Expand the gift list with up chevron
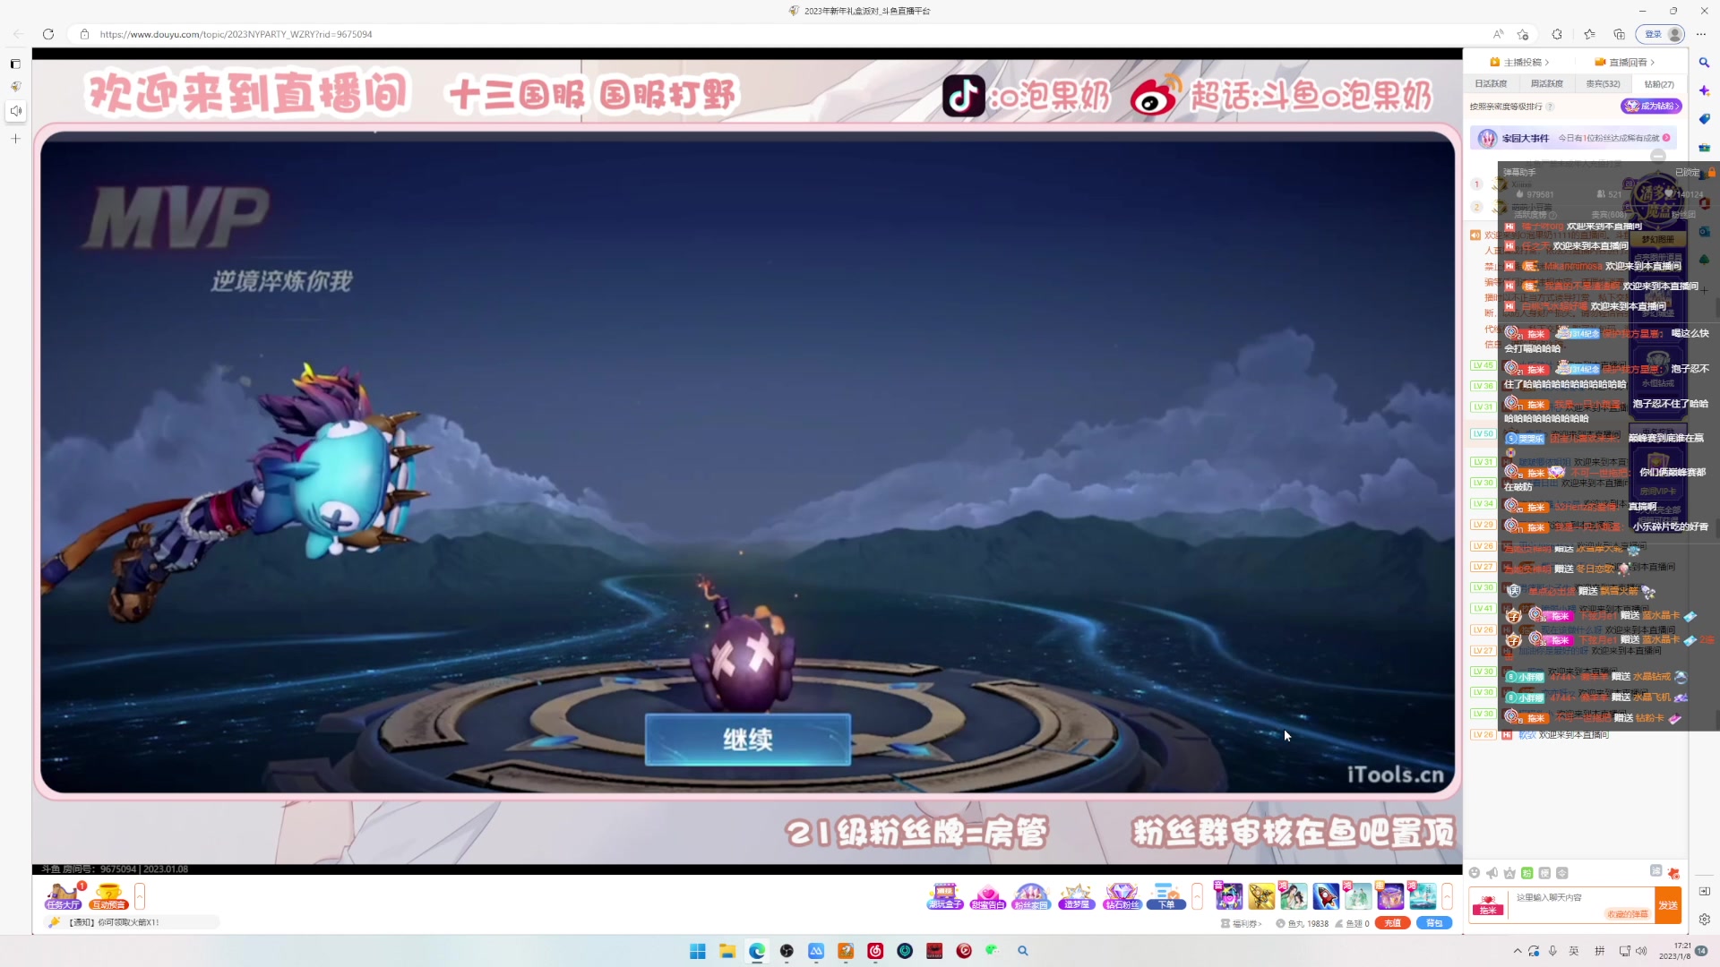The height and width of the screenshot is (967, 1720). coord(1447,895)
